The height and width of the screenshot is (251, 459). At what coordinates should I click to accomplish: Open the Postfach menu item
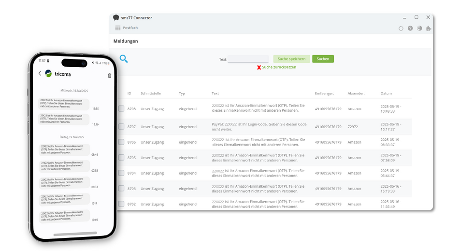pos(130,28)
